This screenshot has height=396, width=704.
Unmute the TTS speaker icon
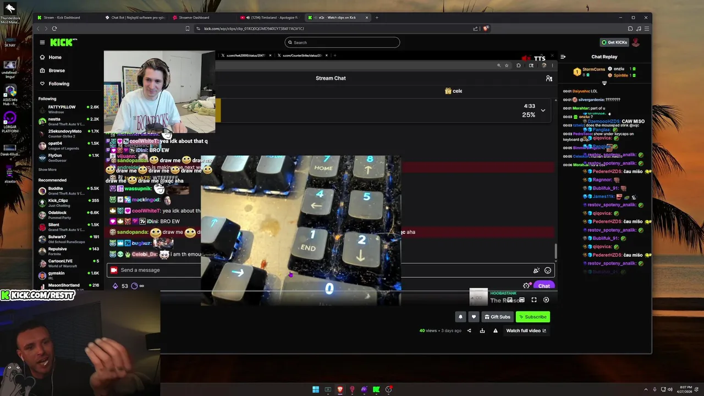pos(526,58)
